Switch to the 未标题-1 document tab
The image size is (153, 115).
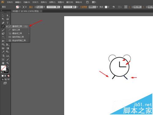click(x=25, y=11)
